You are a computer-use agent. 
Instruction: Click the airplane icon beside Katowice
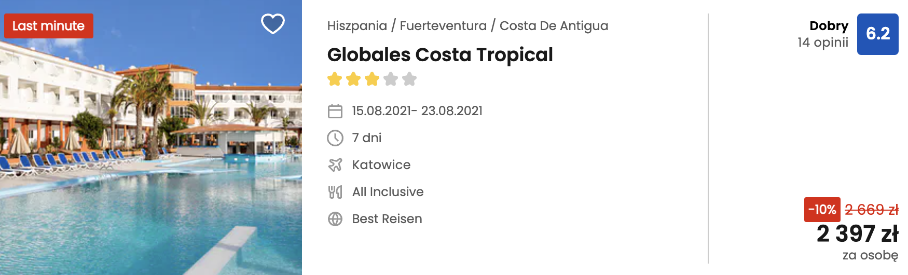(x=335, y=165)
